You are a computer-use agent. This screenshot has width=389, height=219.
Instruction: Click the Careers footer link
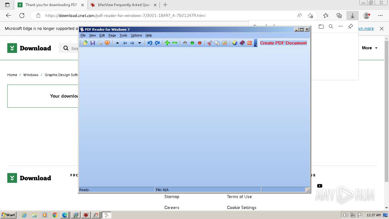click(x=172, y=207)
